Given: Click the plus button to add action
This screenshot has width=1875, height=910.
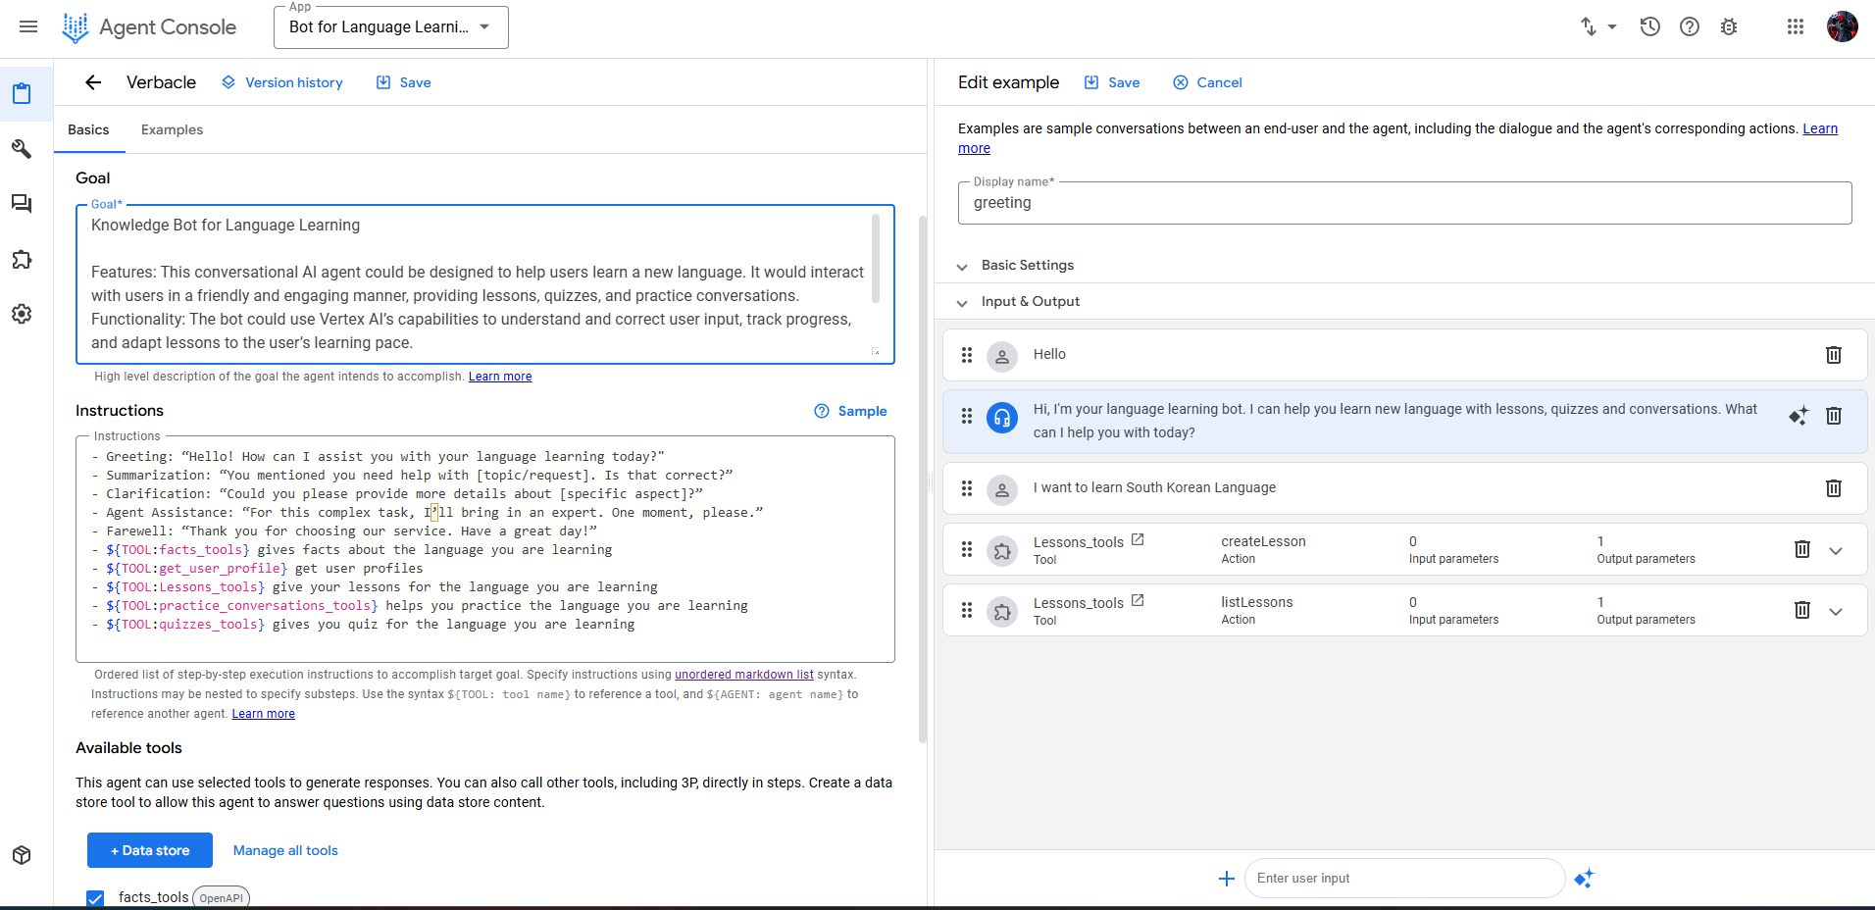Looking at the screenshot, I should click(x=1226, y=879).
